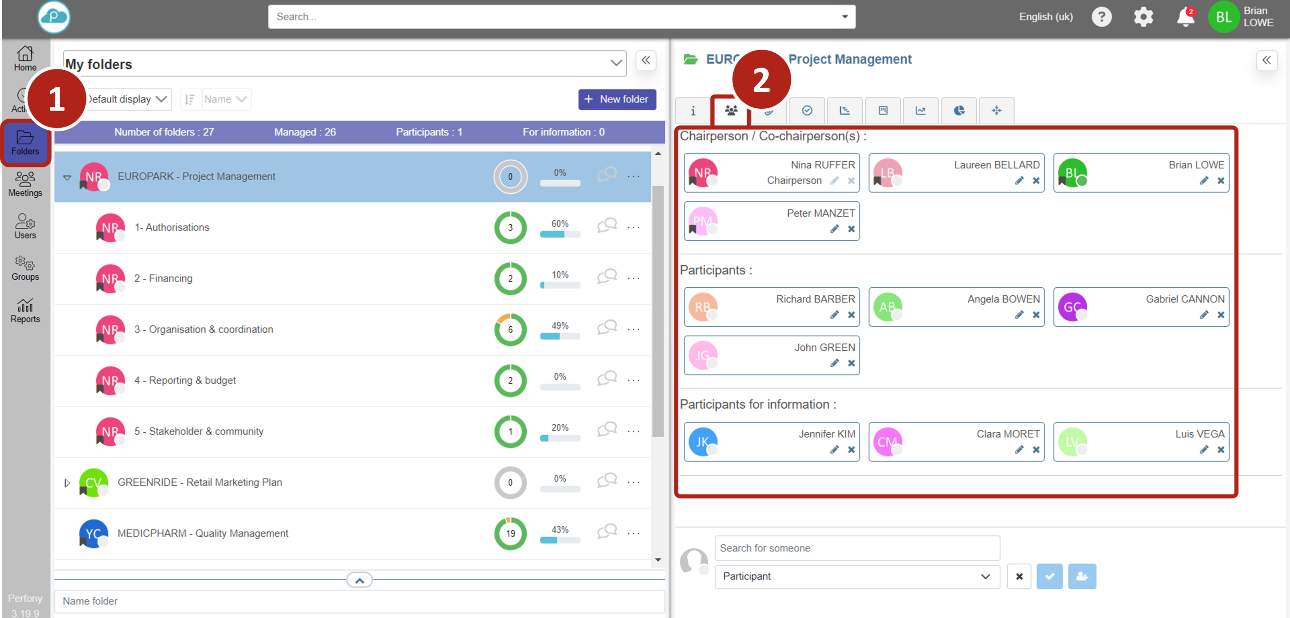
Task: Collapse the EUROPARK folder tree
Action: (67, 177)
